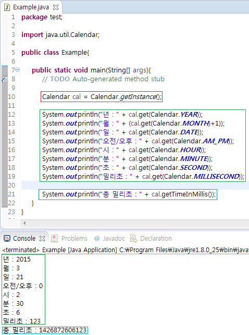Place cursor on the Calendar.HOUR println line
Viewport: 249px width, 335px height.
(x=124, y=150)
